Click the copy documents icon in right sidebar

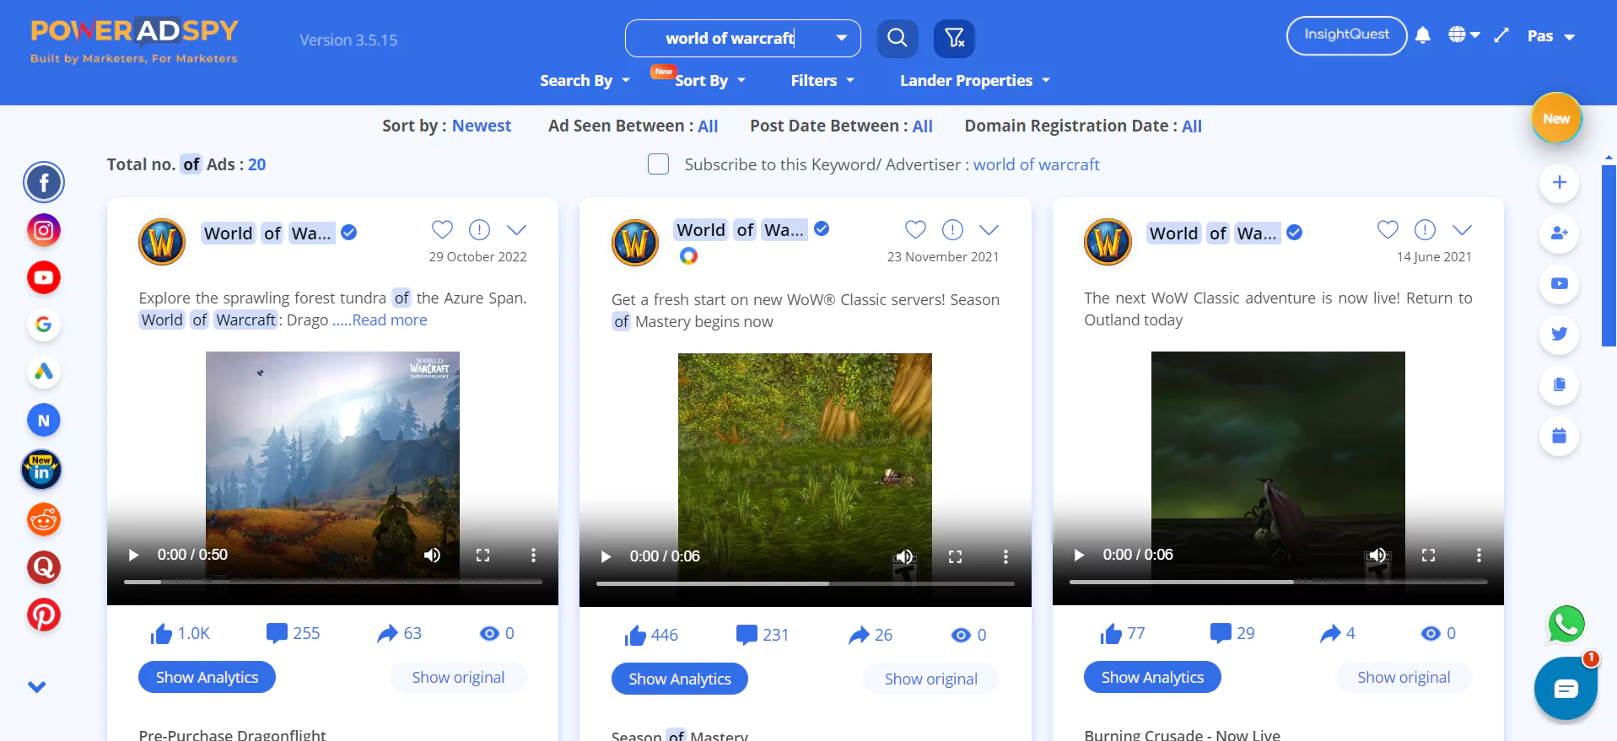pos(1560,384)
